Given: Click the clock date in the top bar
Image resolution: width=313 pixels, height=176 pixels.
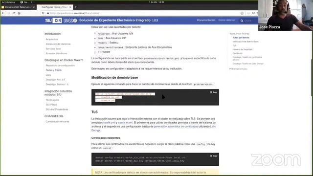Looking at the screenshot, I should [156, 2].
